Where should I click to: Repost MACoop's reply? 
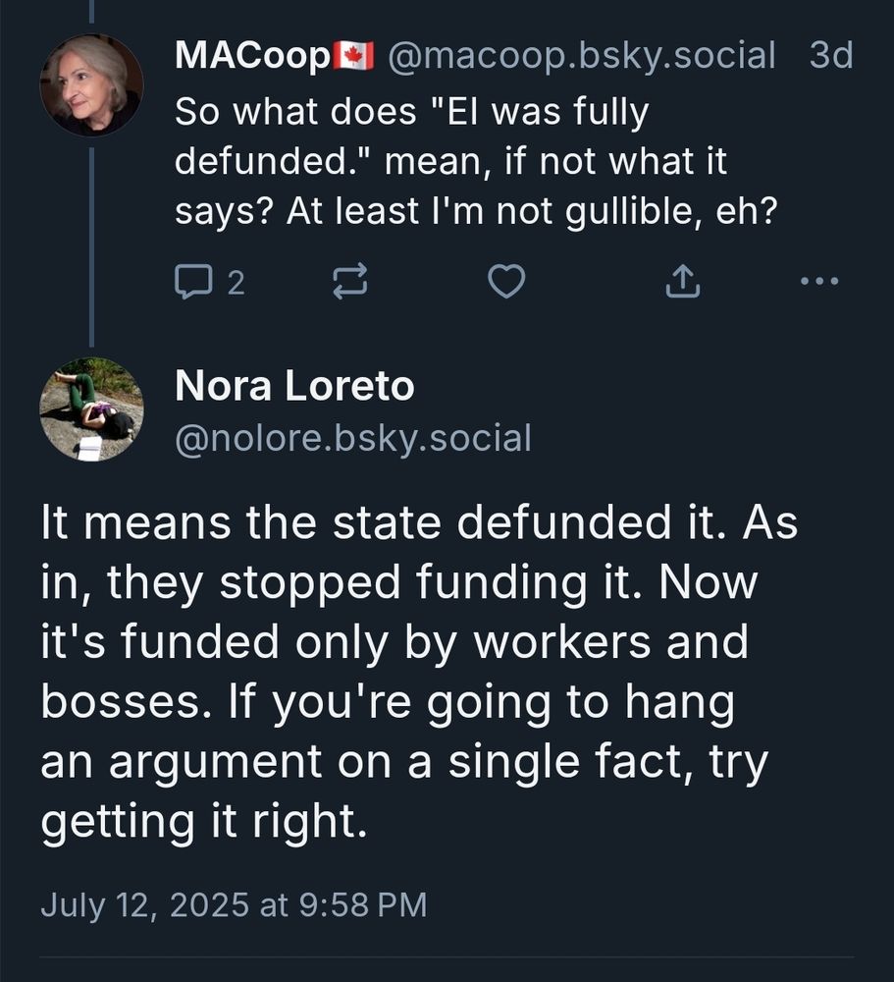(x=348, y=283)
